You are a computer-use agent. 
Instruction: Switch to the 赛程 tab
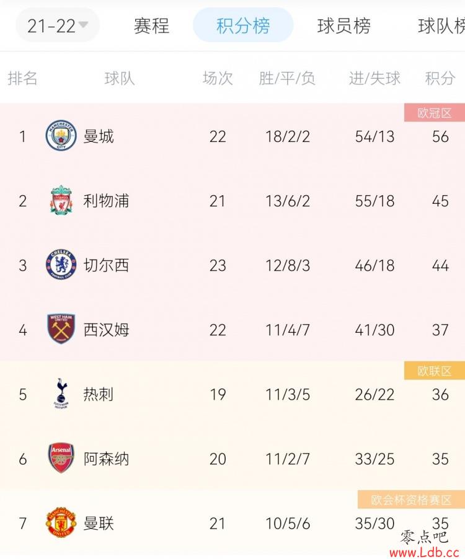[151, 25]
